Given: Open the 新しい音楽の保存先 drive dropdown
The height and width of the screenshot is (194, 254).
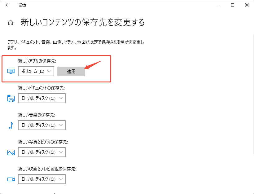Looking at the screenshot, I should pyautogui.click(x=42, y=125).
